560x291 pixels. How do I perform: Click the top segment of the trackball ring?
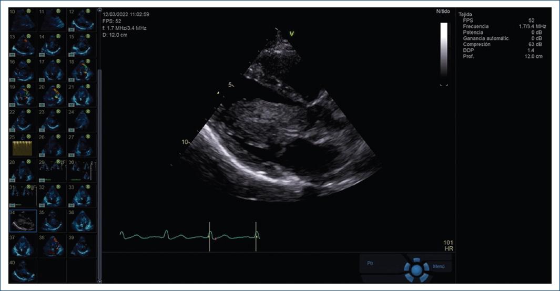coord(416,259)
